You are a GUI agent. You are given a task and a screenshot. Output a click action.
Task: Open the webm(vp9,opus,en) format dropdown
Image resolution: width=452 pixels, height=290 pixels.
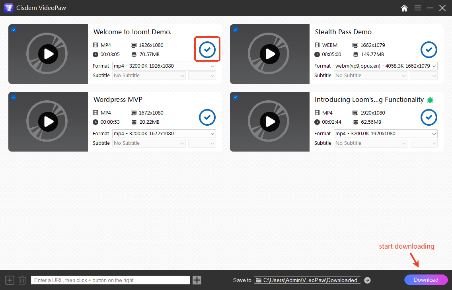[x=386, y=66]
